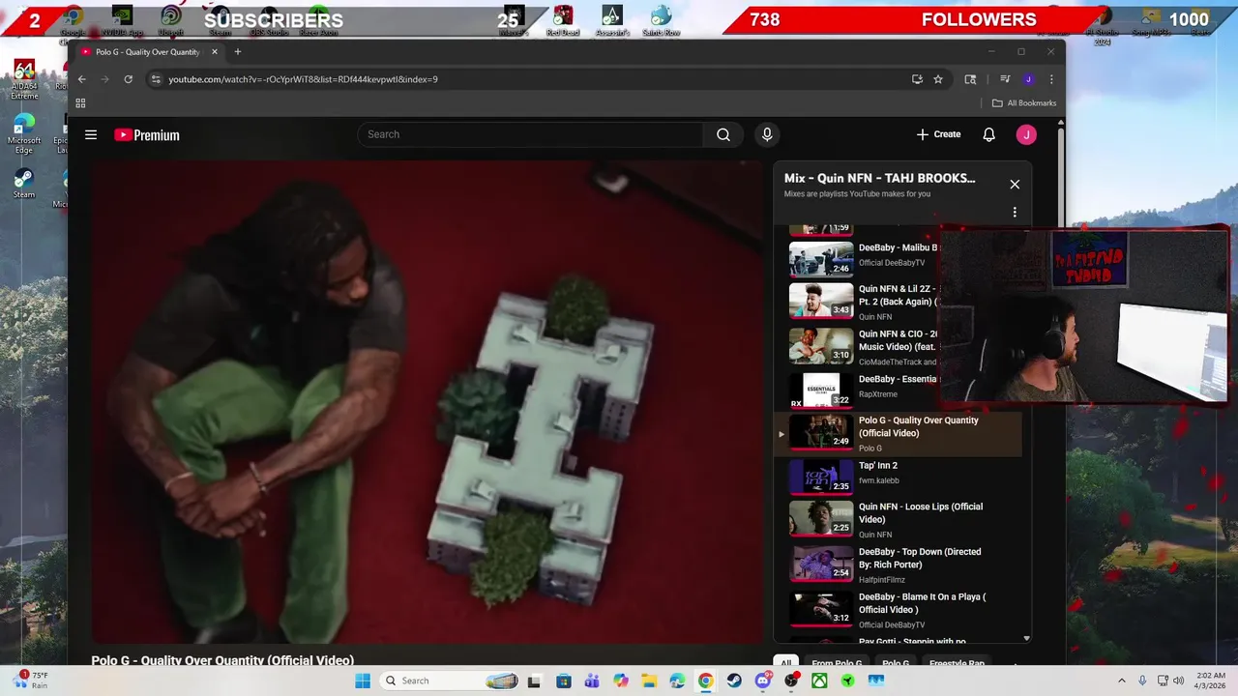Open the All Bookmarks folder
The height and width of the screenshot is (696, 1238).
click(1024, 102)
